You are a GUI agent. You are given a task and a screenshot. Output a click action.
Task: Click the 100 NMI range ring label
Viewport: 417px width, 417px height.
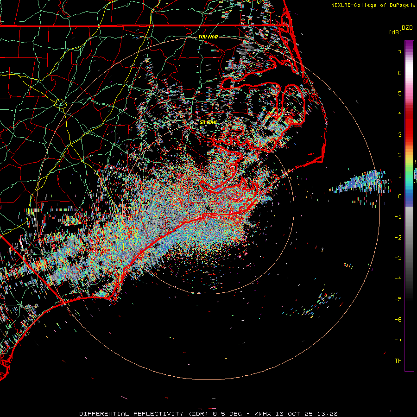click(x=208, y=37)
